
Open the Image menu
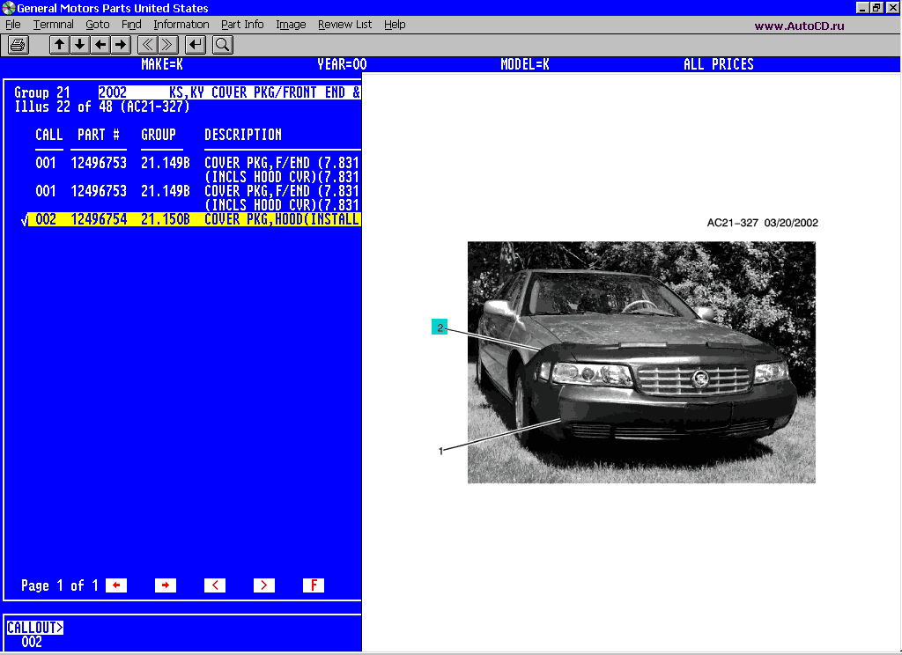291,24
